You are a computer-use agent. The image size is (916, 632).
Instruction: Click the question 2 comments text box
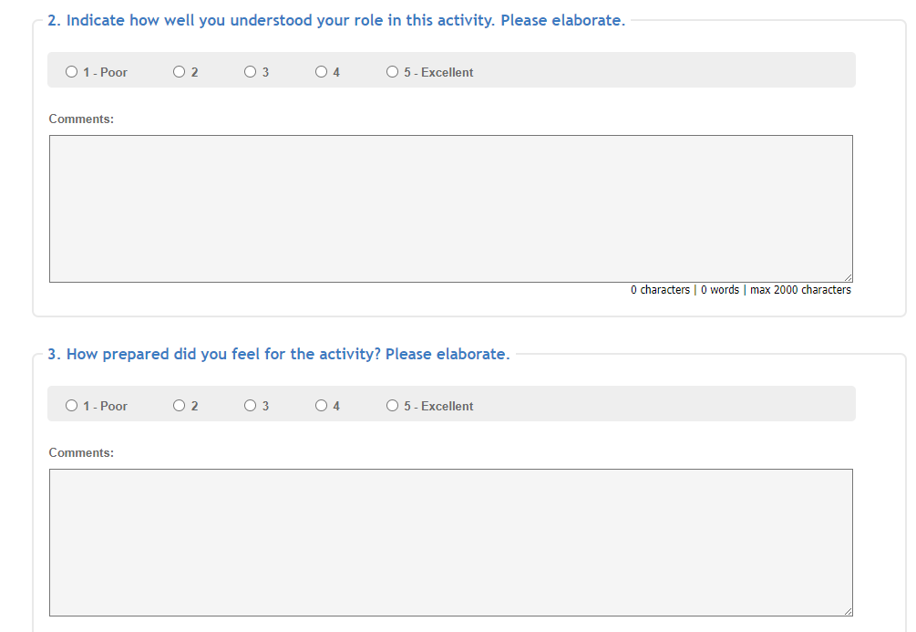click(450, 208)
